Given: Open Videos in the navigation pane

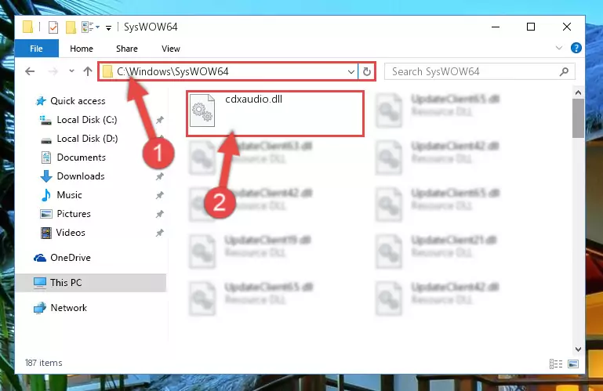Looking at the screenshot, I should tap(71, 233).
